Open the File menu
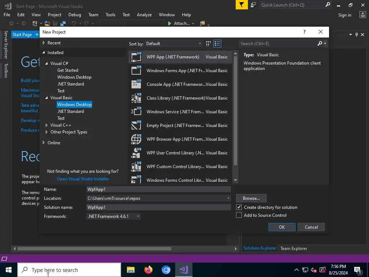 [7, 14]
